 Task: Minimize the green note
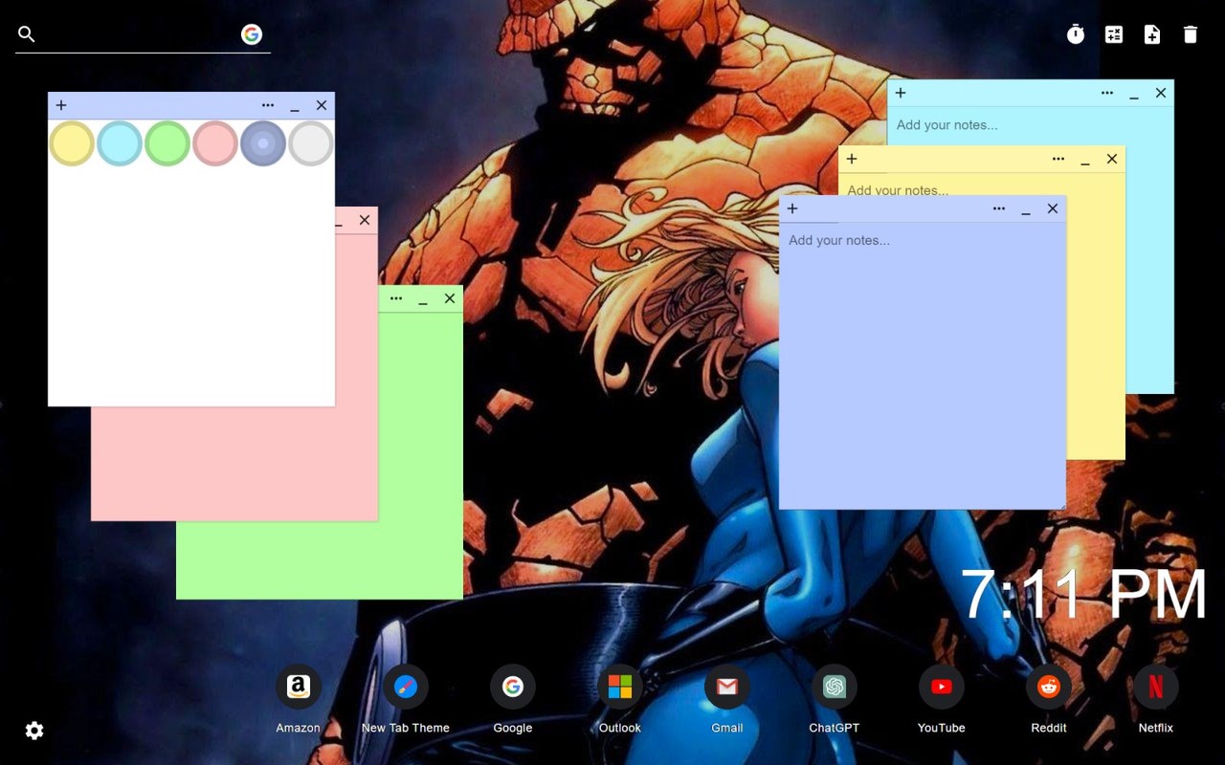point(423,300)
